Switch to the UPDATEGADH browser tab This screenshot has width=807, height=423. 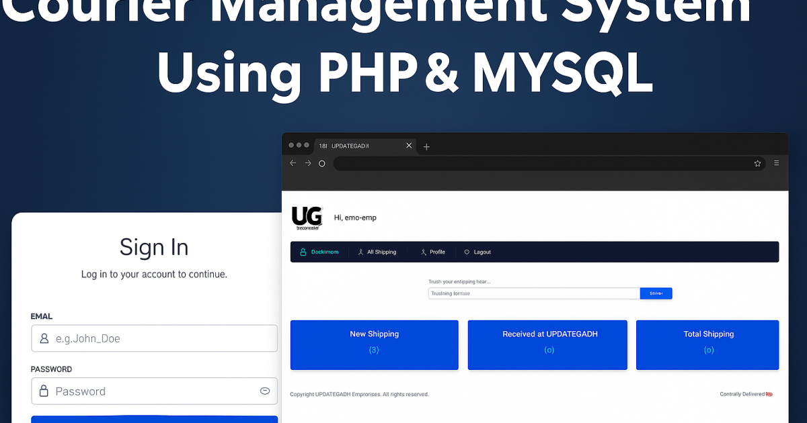[x=353, y=146]
